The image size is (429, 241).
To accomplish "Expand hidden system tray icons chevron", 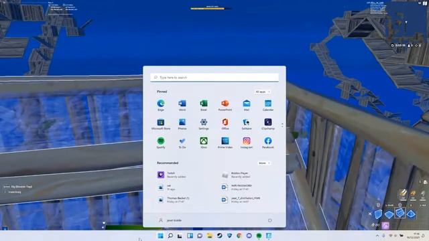I will pos(377,236).
